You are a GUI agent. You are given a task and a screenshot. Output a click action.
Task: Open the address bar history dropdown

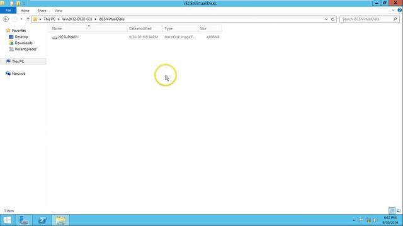[326, 19]
